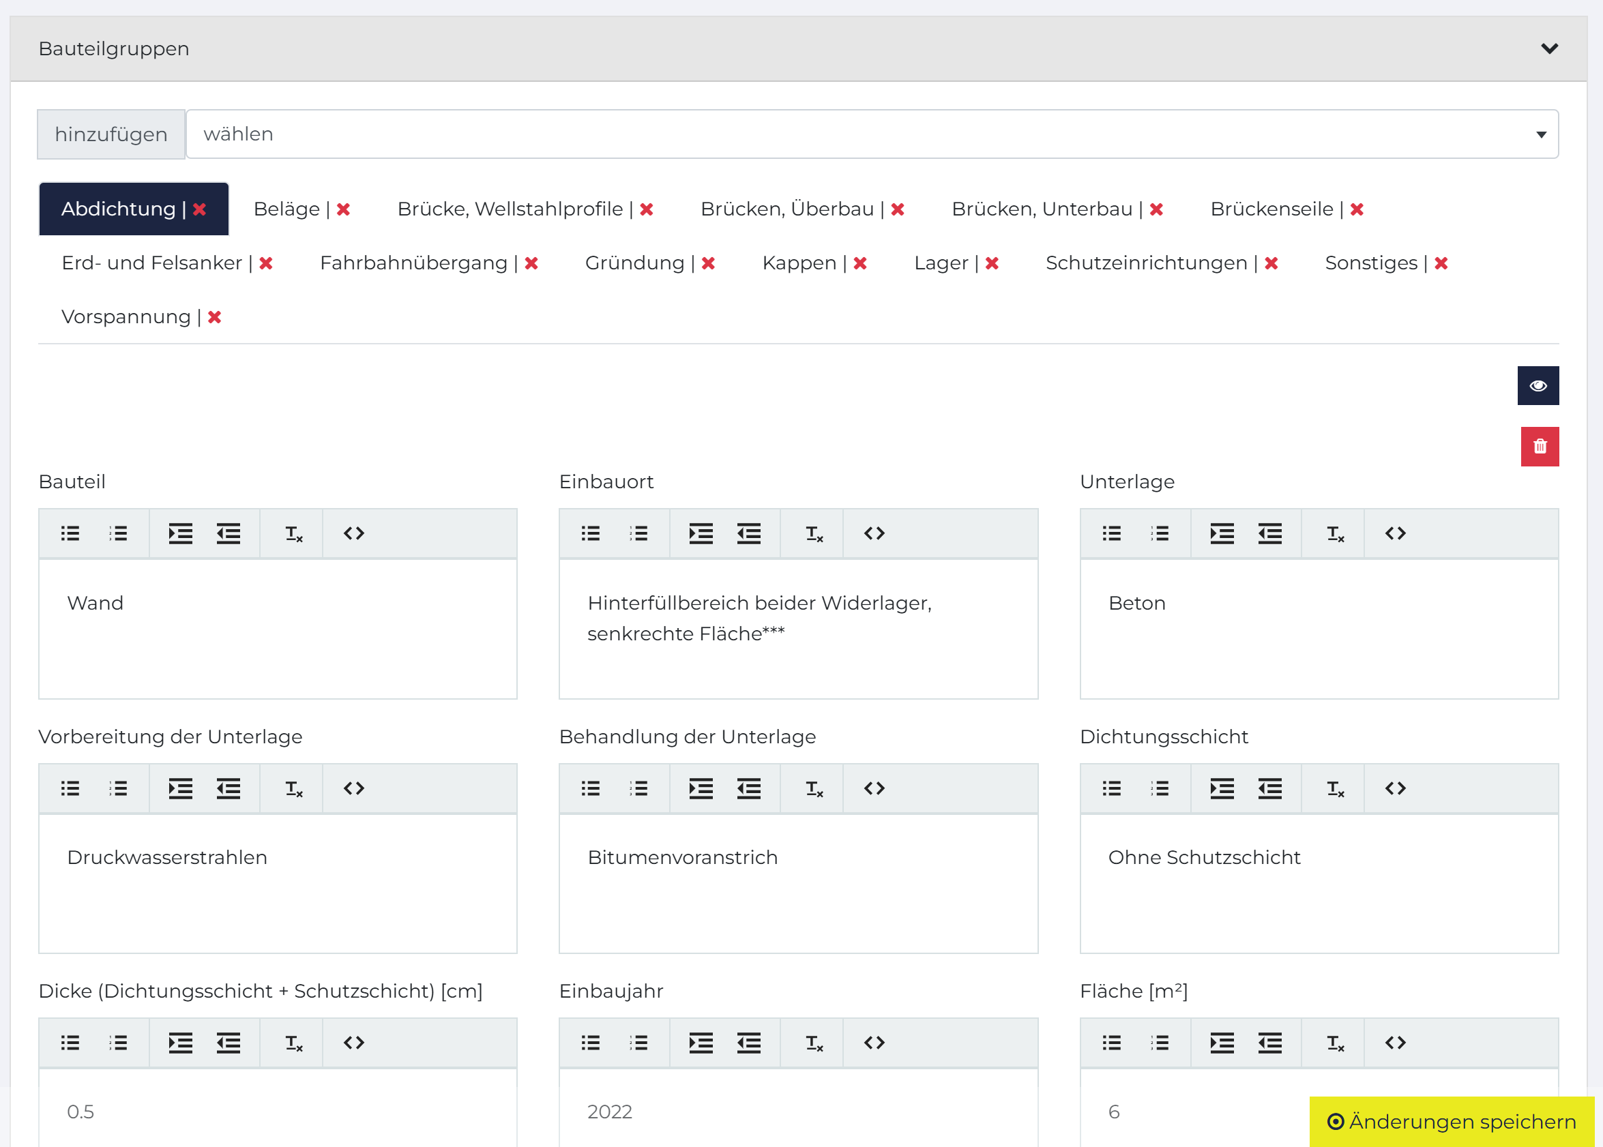Image resolution: width=1603 pixels, height=1147 pixels.
Task: Click into Bauteil text field 'Wand'
Action: (x=278, y=629)
